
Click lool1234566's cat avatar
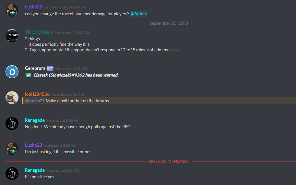[x=12, y=98]
